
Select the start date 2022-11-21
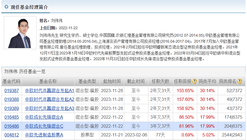coord(112,135)
